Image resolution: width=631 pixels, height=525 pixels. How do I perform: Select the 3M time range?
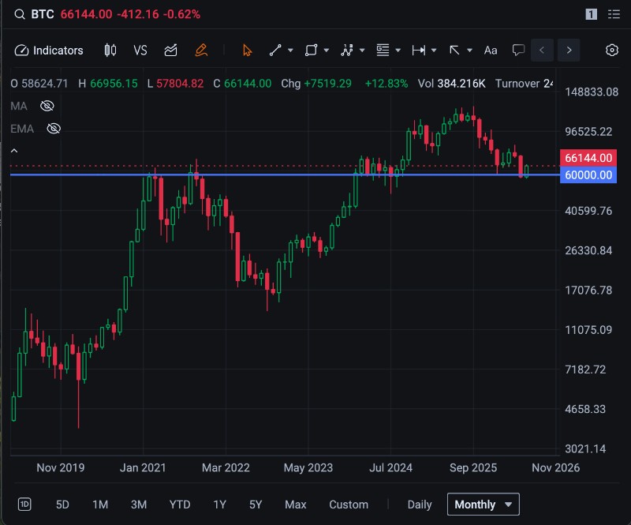(139, 504)
